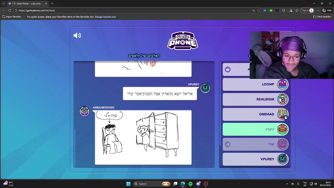
Task: Click the disconnected player row with pink avatar
Action: pyautogui.click(x=255, y=144)
